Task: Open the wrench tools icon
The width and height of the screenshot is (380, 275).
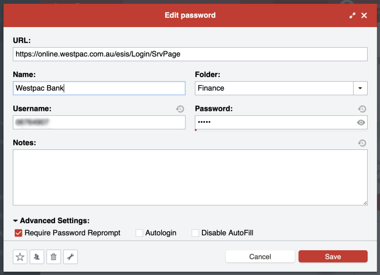Action: pos(70,256)
